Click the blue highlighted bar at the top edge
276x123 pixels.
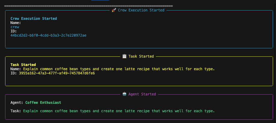pos(100,0)
